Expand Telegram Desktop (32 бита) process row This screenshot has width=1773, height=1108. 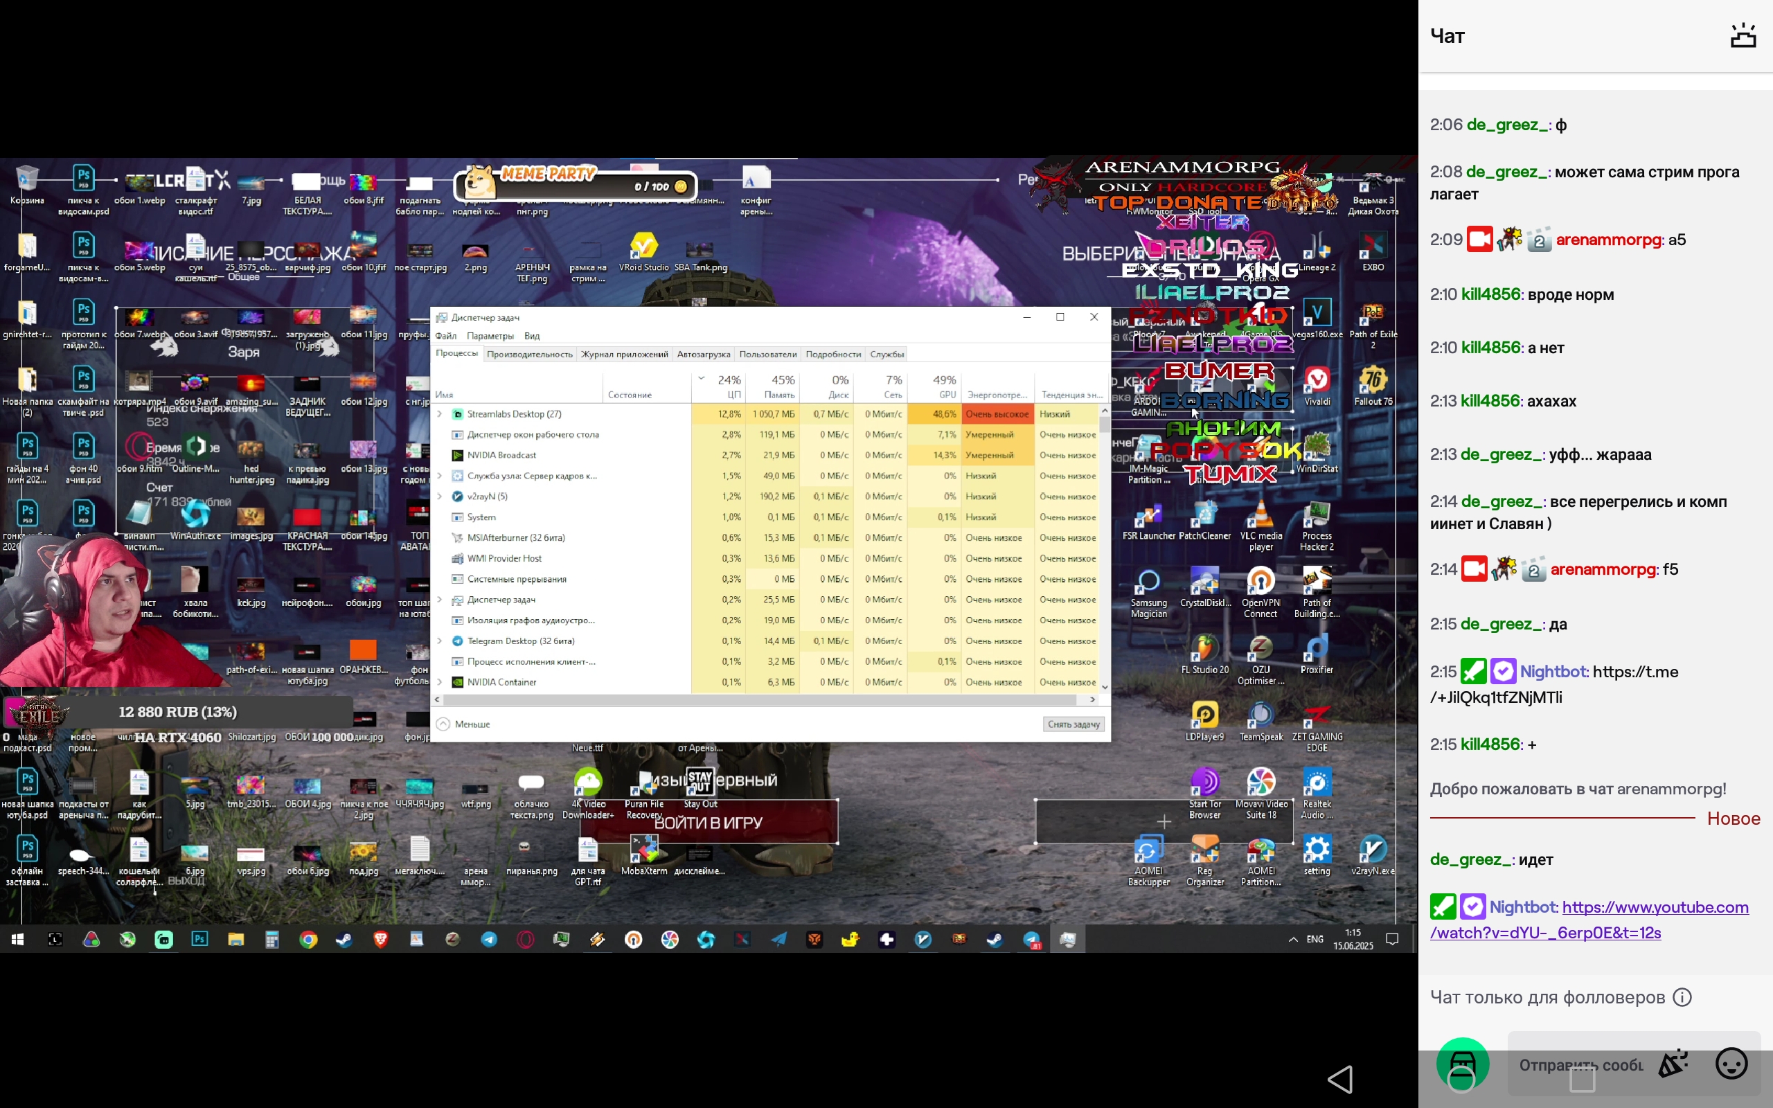[440, 641]
